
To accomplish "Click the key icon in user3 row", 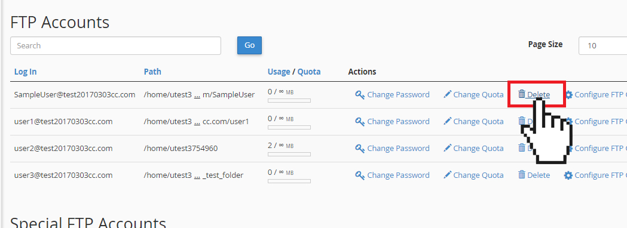I will (360, 175).
